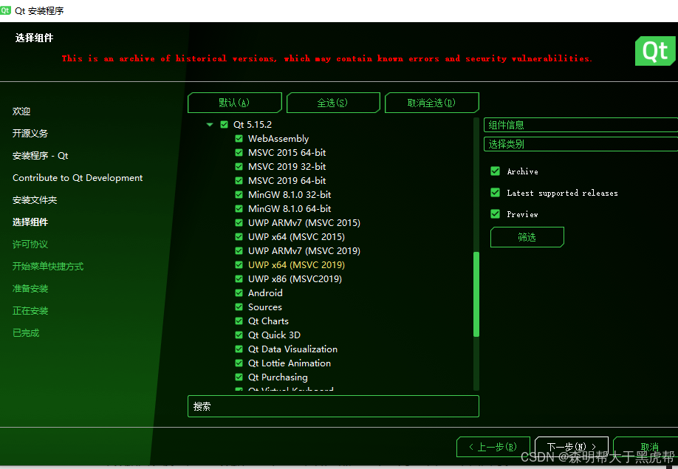The height and width of the screenshot is (469, 678).
Task: Click the component list scrollbar thumb
Action: pos(476,294)
